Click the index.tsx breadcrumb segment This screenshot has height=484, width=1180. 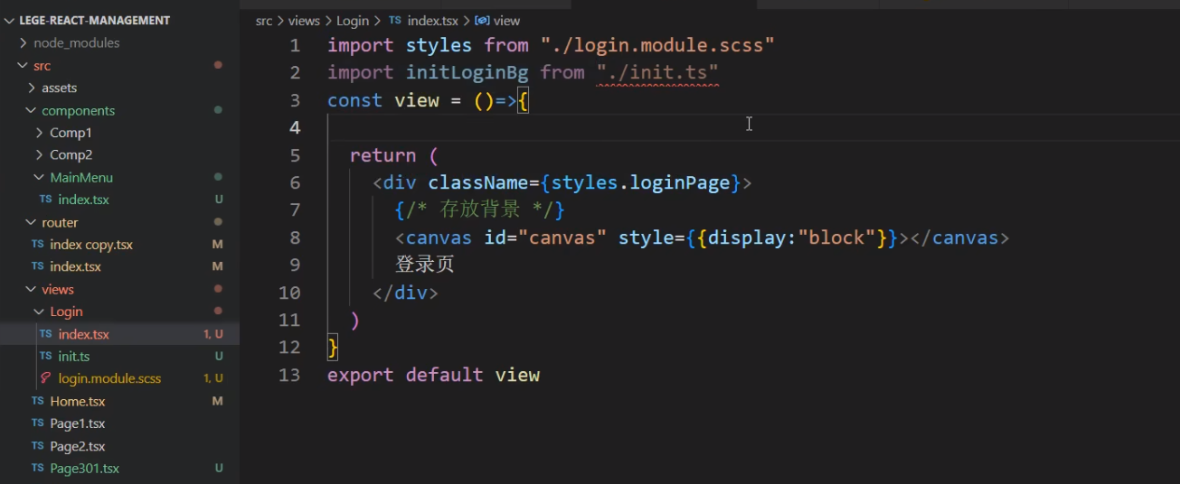(433, 20)
